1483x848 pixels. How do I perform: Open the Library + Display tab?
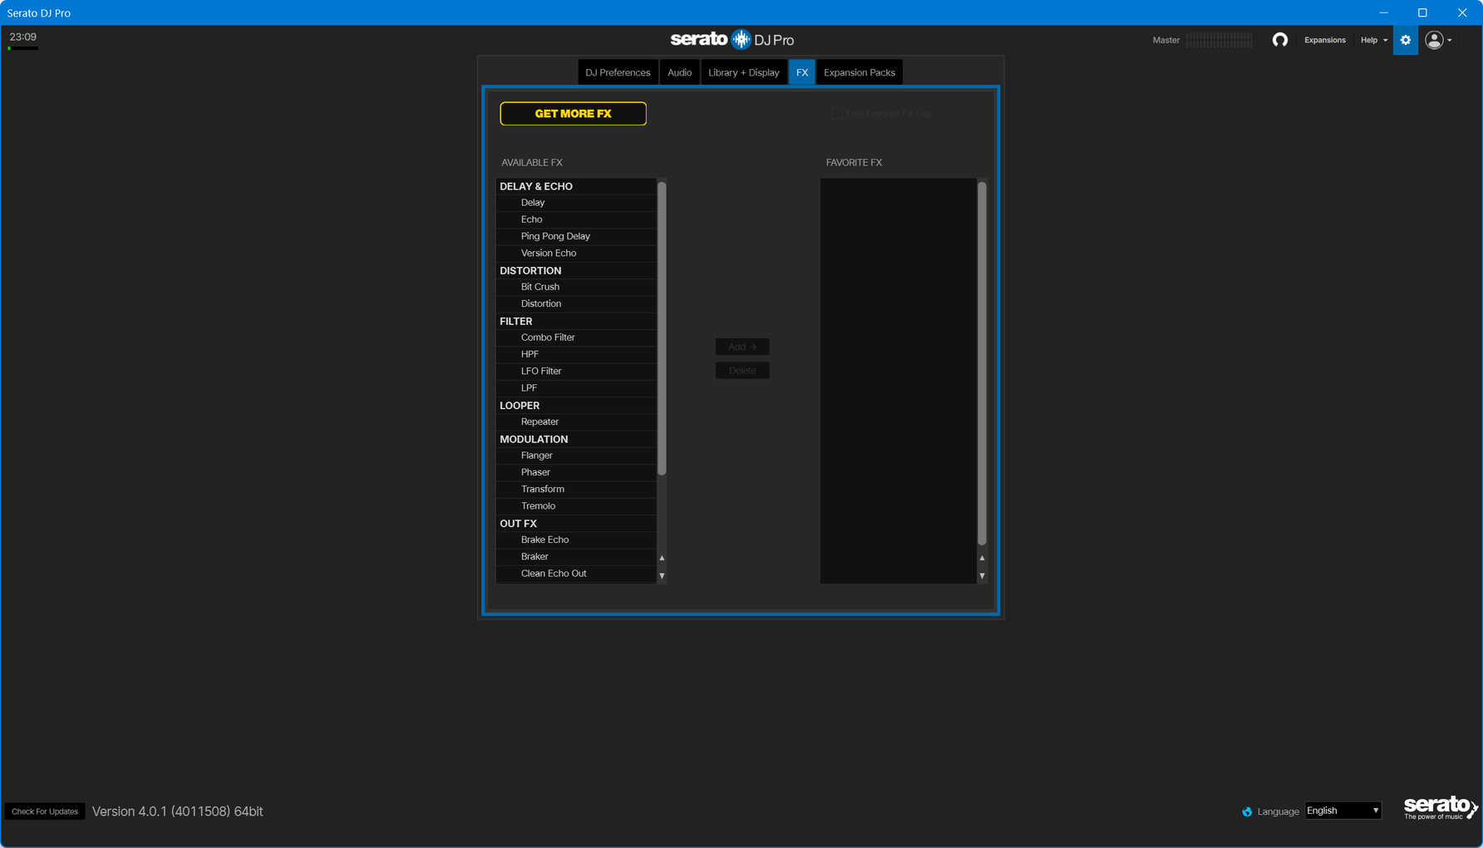743,72
